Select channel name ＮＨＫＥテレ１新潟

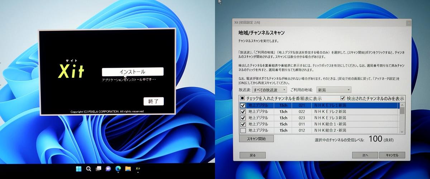[x=330, y=106]
